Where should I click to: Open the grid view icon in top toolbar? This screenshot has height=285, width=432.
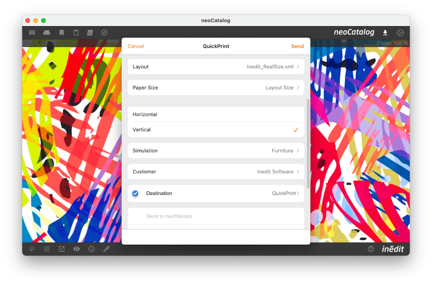[32, 32]
